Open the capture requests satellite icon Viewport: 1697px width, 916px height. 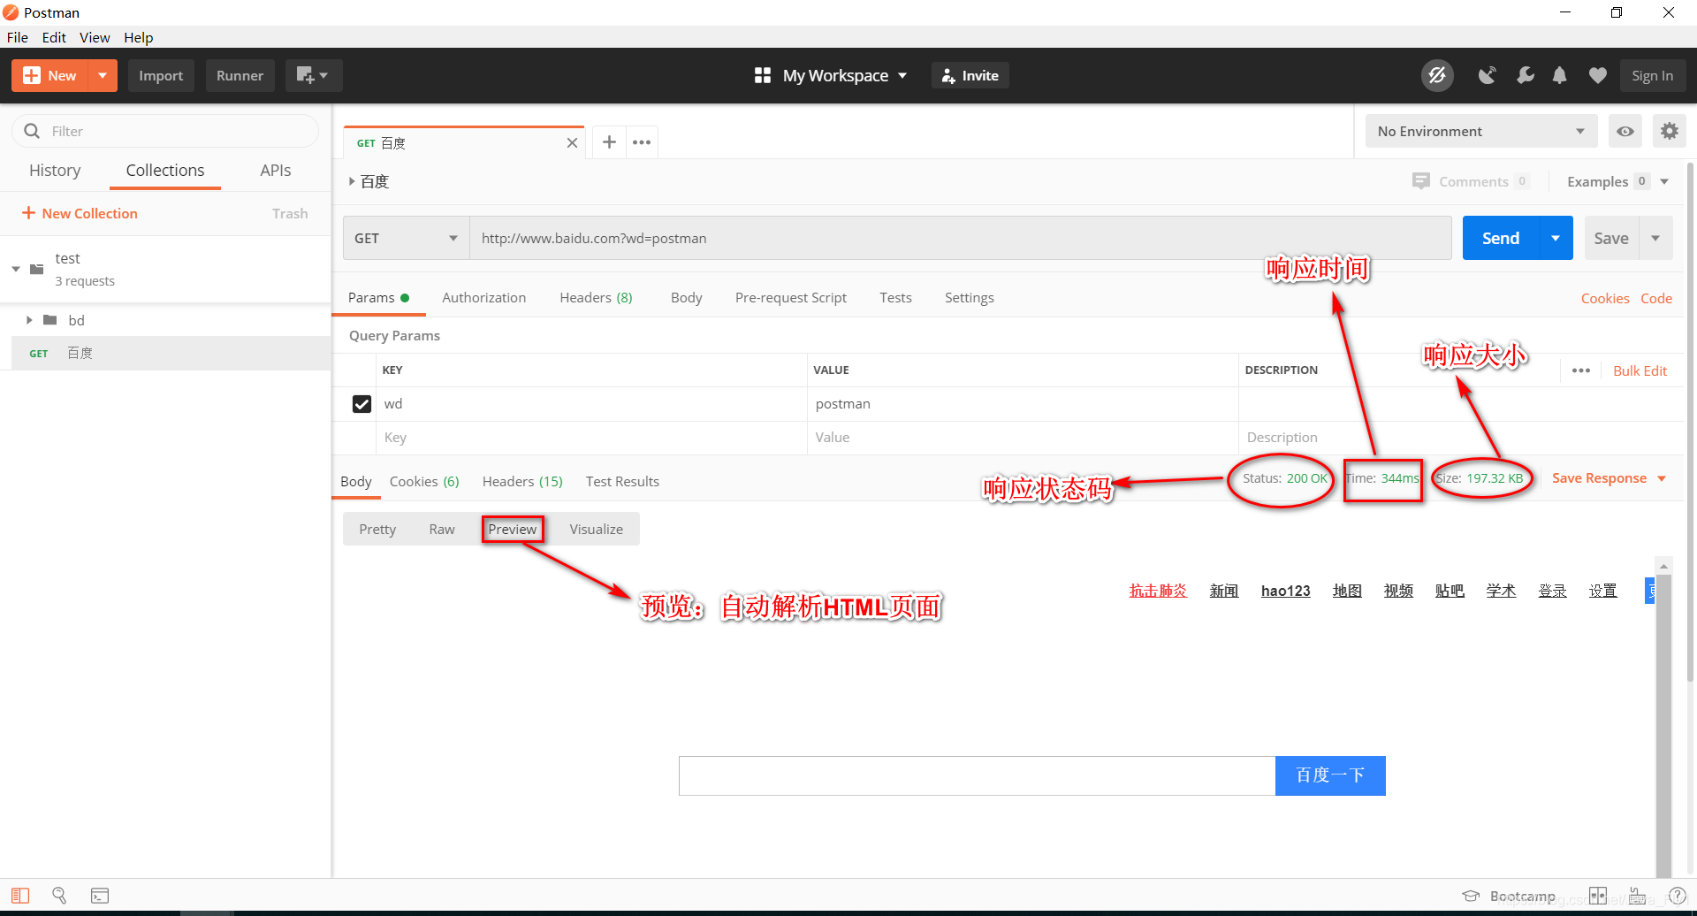point(1488,76)
